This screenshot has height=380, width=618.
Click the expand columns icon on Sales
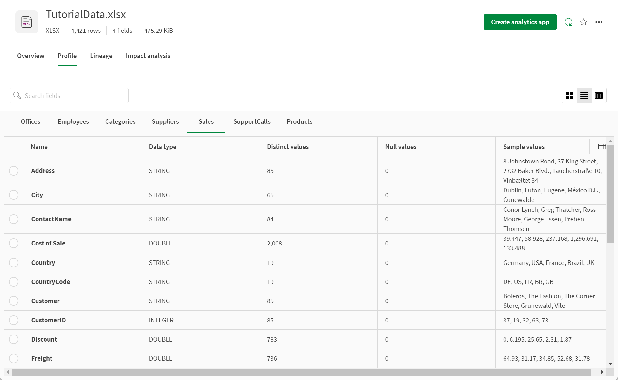point(602,147)
